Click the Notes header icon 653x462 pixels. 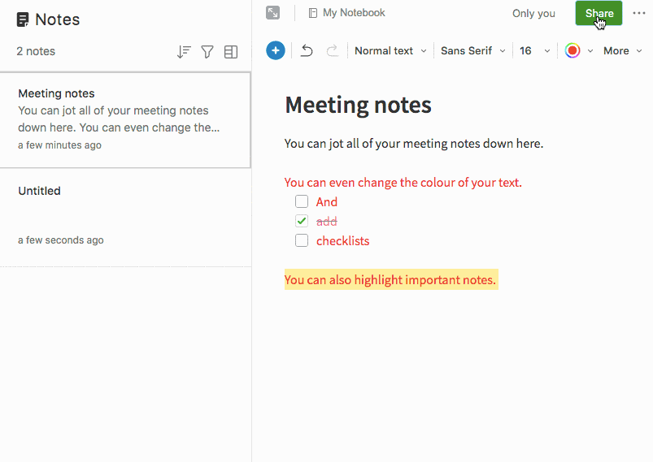tap(23, 19)
